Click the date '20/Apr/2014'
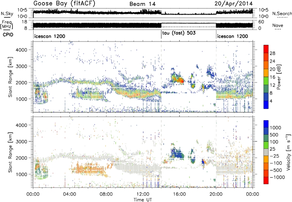 tap(234, 4)
